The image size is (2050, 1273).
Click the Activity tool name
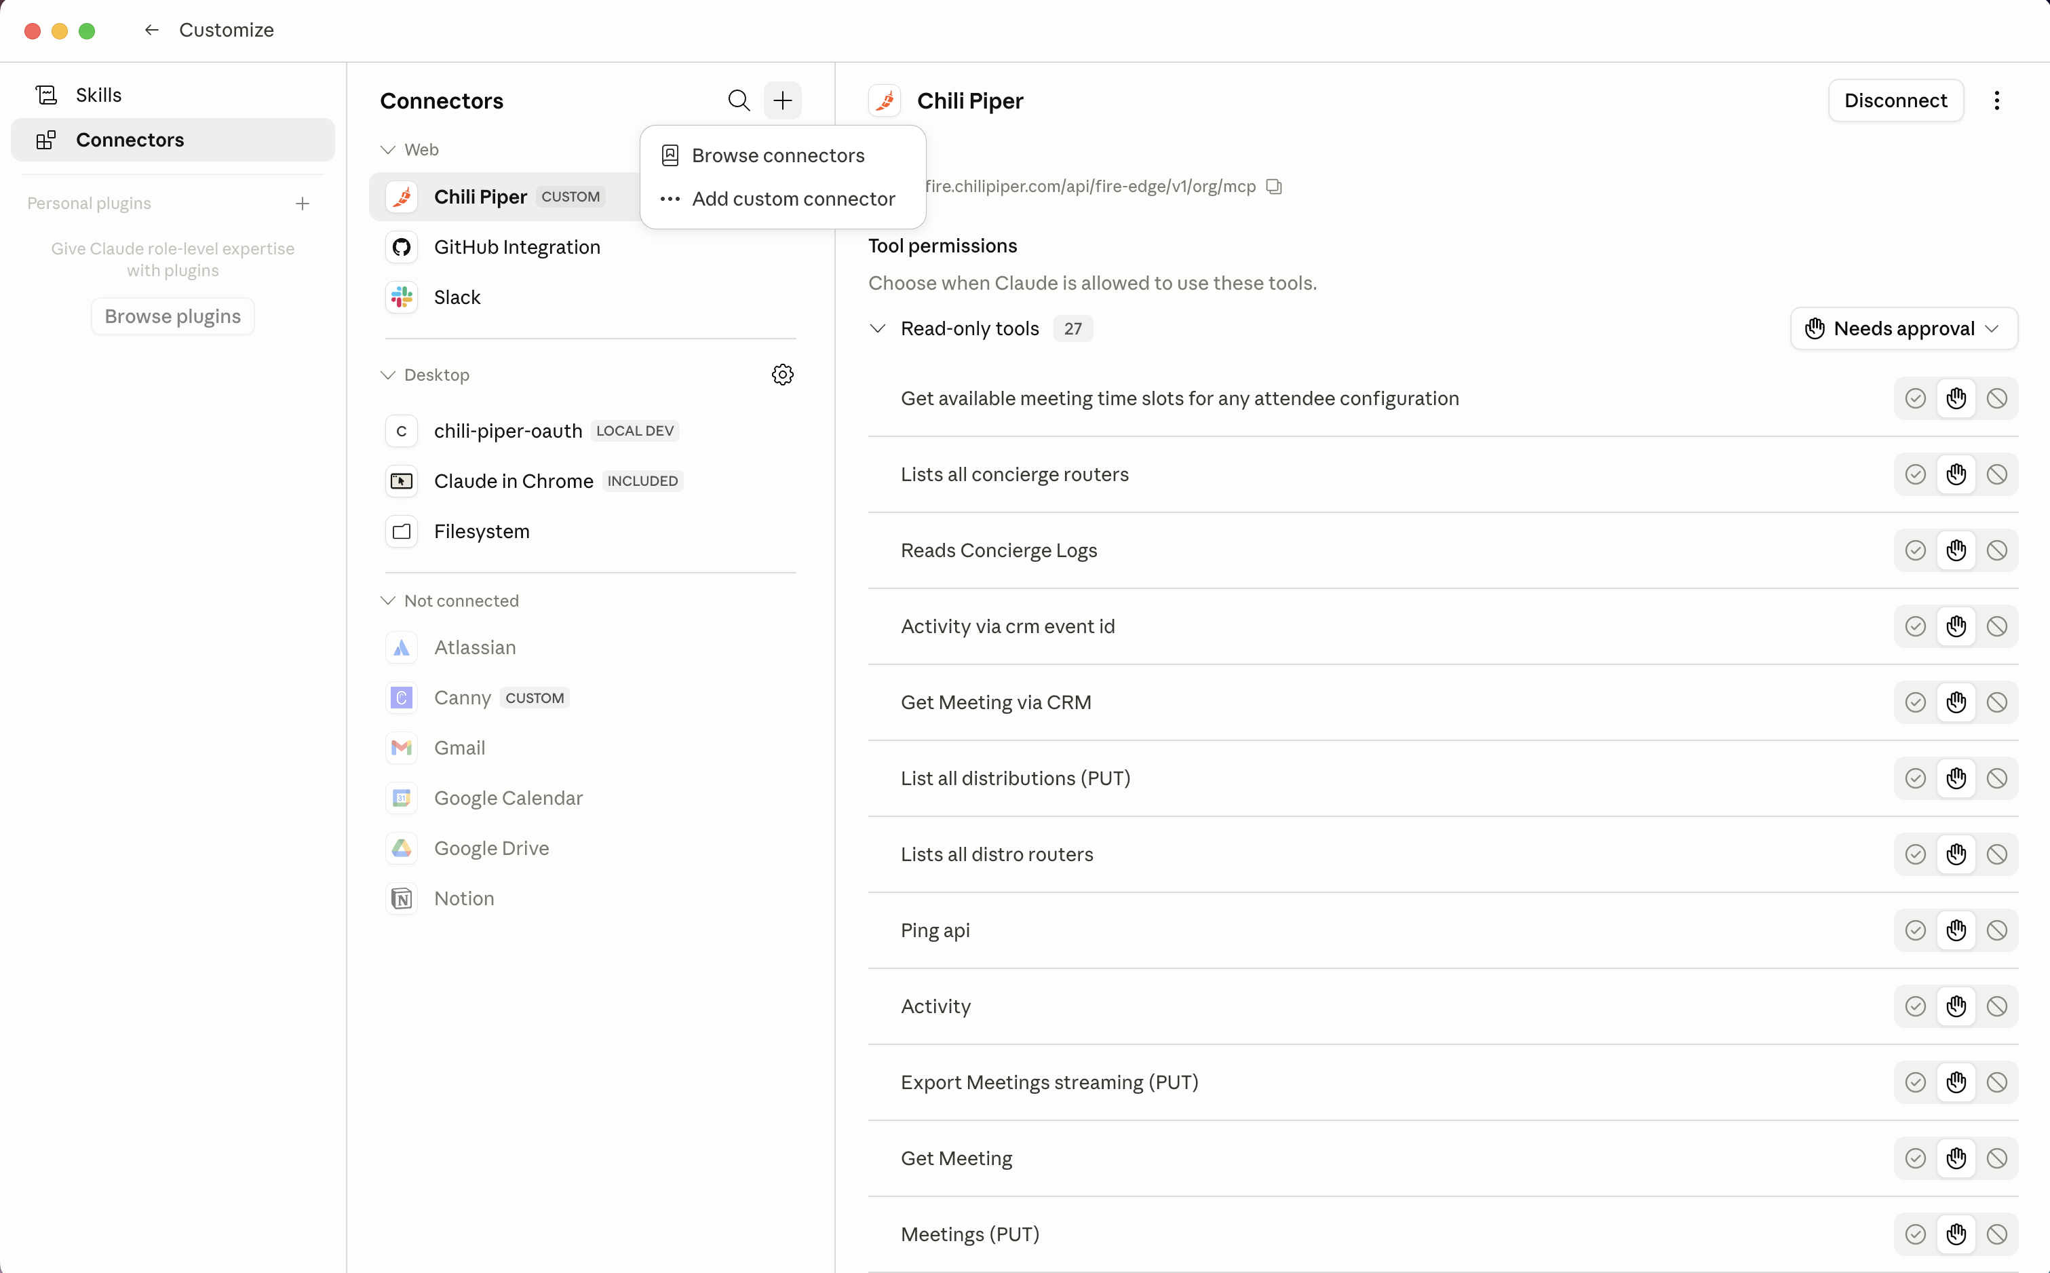[x=936, y=1007]
